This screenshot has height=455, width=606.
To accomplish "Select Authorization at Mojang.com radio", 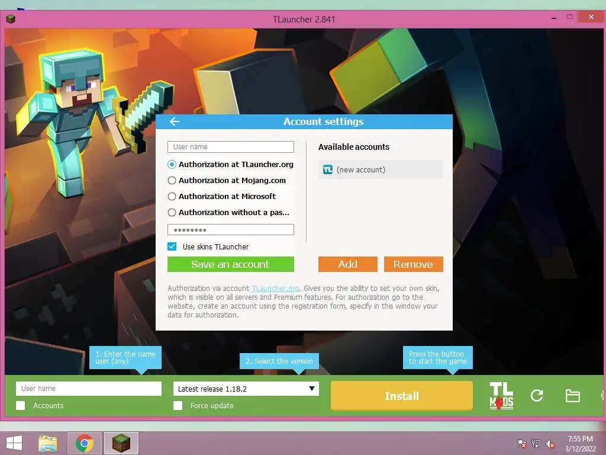I will (x=172, y=180).
